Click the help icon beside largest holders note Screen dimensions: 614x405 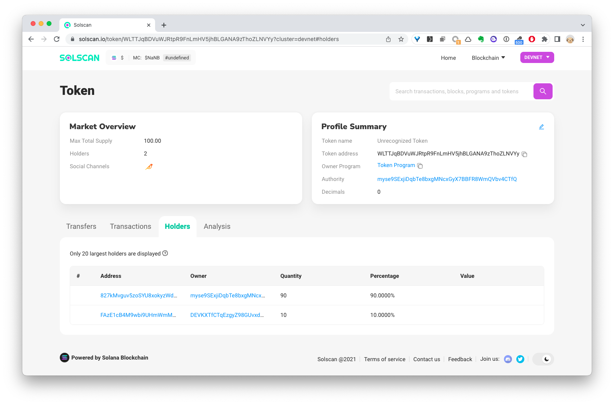click(165, 253)
